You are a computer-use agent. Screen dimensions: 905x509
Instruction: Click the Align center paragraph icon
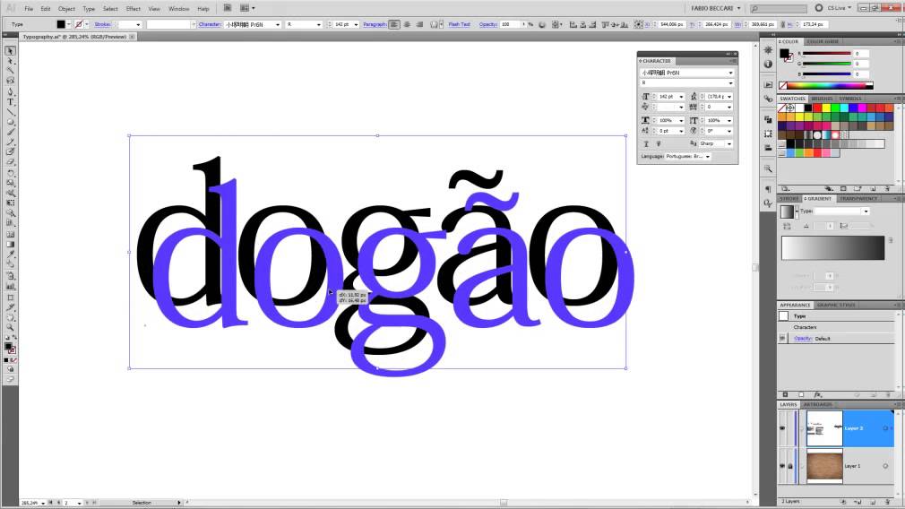(x=407, y=24)
